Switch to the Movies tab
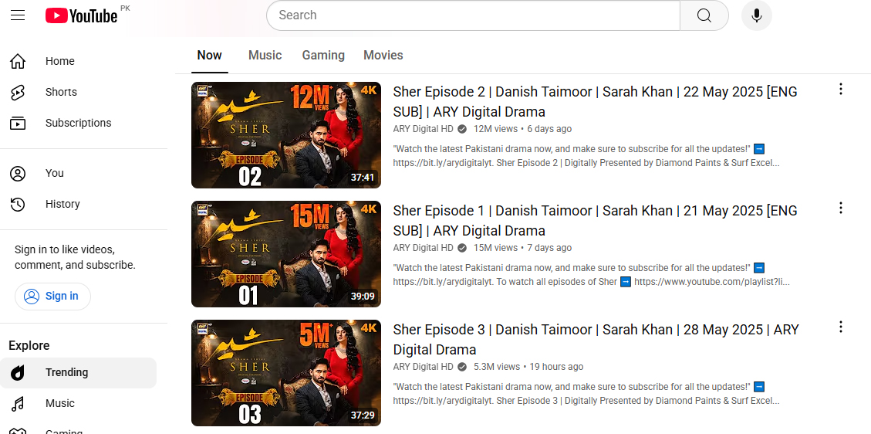The width and height of the screenshot is (871, 434). [383, 55]
